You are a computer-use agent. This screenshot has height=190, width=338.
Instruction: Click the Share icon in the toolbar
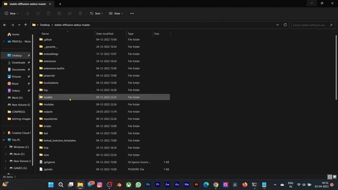(70, 14)
